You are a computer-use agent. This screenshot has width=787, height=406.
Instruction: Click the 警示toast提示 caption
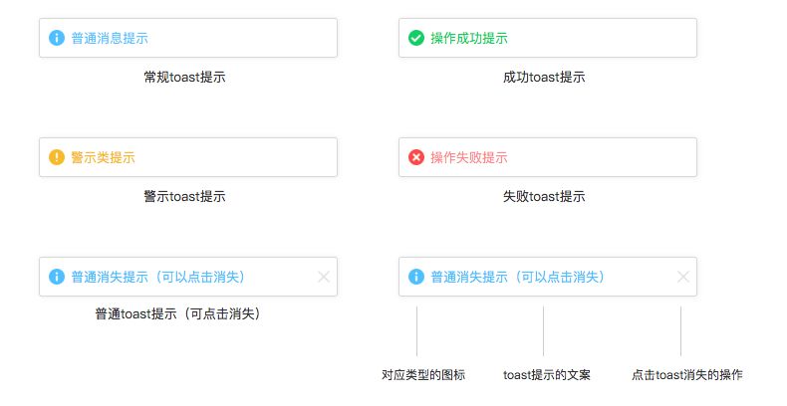pyautogui.click(x=184, y=196)
